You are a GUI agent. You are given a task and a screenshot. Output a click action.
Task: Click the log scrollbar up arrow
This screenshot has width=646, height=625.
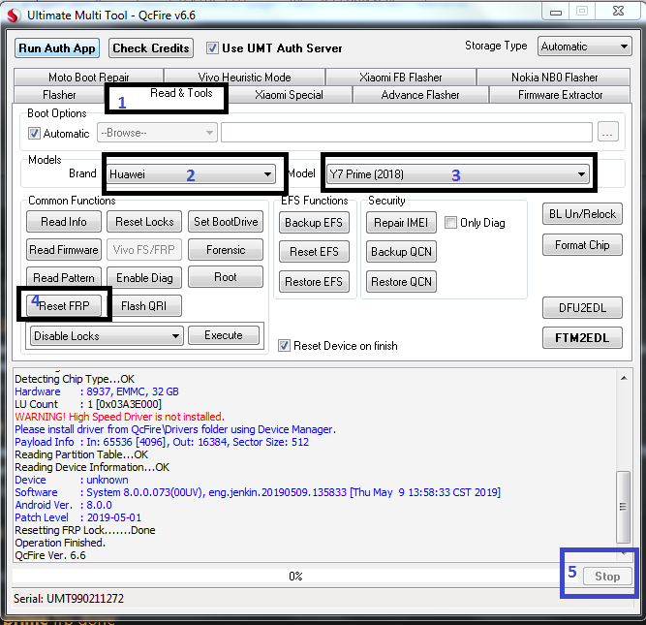click(x=624, y=378)
